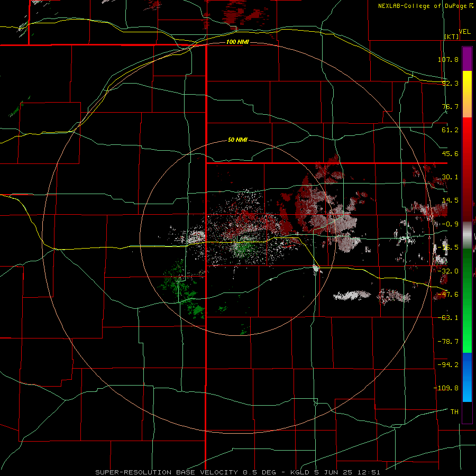The width and height of the screenshot is (476, 476).
Task: Click the -63.1 velocity scale value
Action: coord(448,318)
